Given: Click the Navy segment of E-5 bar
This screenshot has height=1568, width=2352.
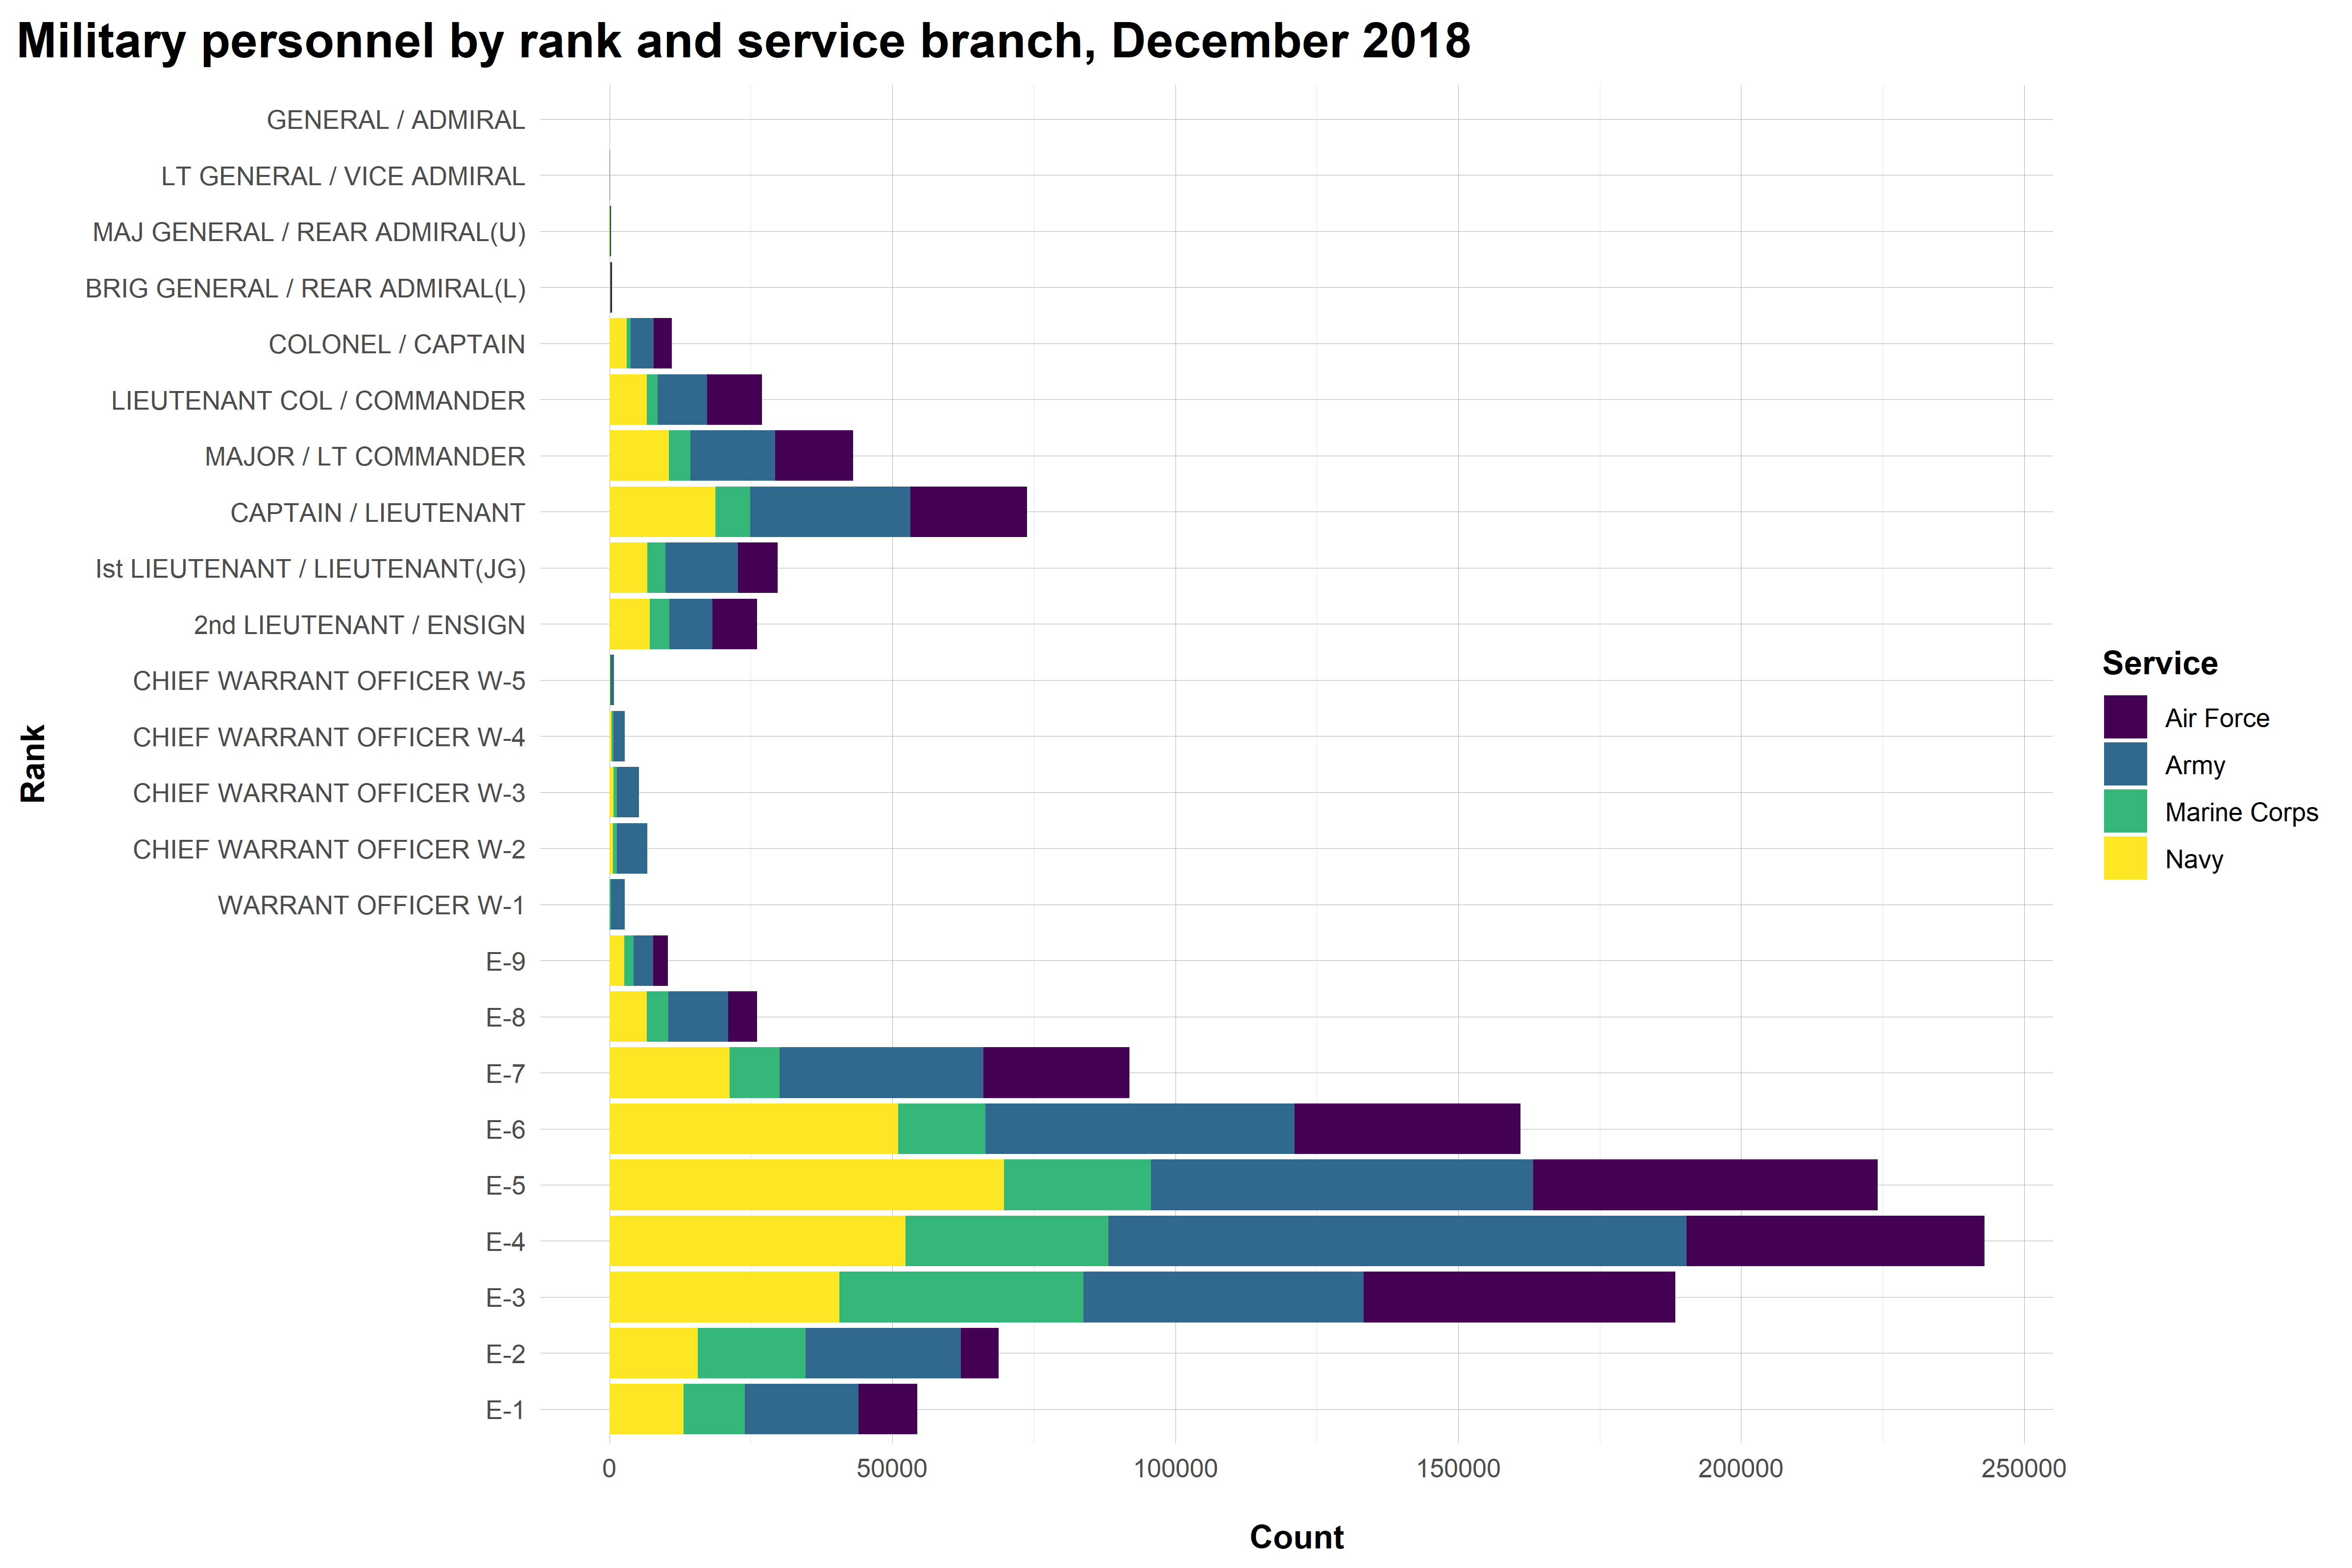Looking at the screenshot, I should (806, 1185).
